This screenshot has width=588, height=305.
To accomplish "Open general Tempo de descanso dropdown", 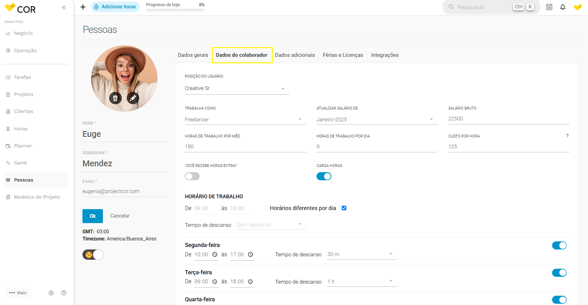I will coord(272,225).
